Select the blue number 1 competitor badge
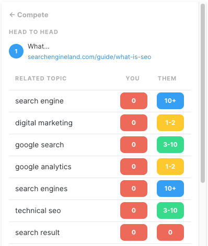Viewport: 208px width, 246px height. 16,51
